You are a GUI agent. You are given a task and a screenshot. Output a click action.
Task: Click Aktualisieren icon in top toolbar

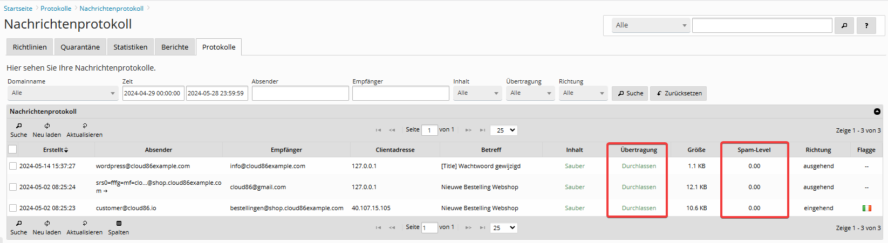[x=85, y=126]
